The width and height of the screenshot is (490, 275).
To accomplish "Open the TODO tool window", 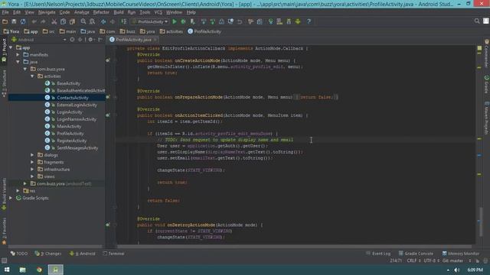I will pos(19,254).
